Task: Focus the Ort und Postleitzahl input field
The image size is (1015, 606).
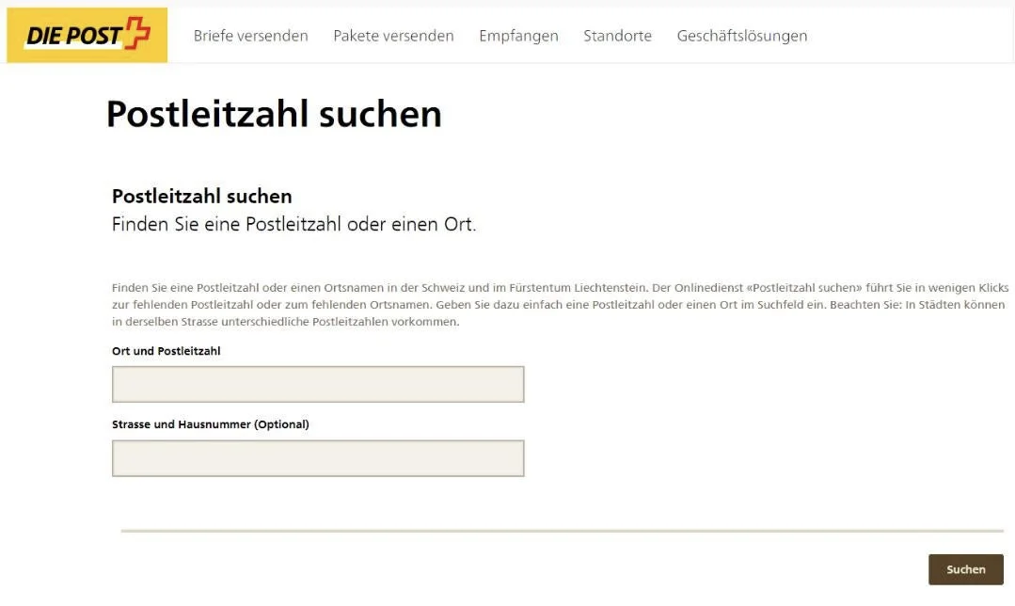Action: [318, 384]
